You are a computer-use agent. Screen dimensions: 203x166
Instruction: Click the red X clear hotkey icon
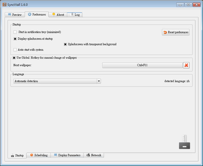pyautogui.click(x=186, y=65)
